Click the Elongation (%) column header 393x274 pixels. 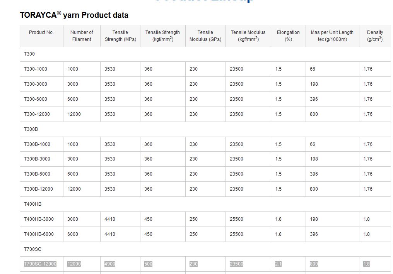tap(288, 36)
